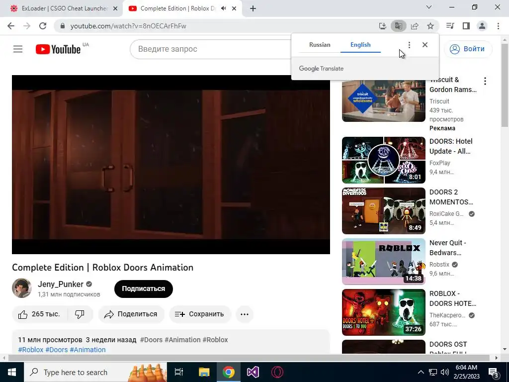The image size is (509, 382).
Task: Toggle the Chrome side panel icon
Action: click(x=466, y=26)
